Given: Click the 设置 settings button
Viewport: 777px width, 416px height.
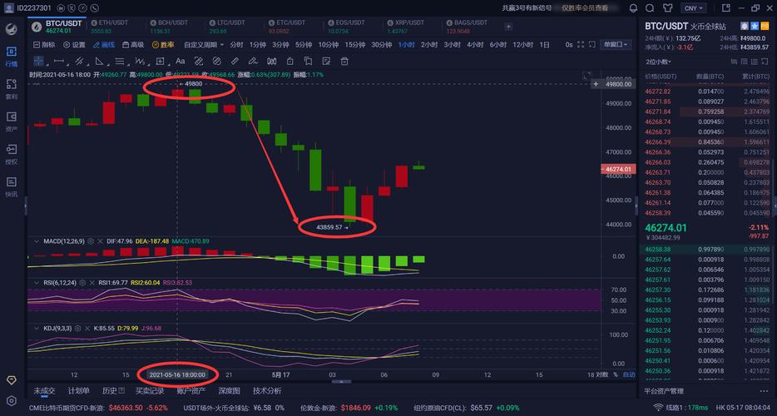Looking at the screenshot, I should tap(74, 45).
